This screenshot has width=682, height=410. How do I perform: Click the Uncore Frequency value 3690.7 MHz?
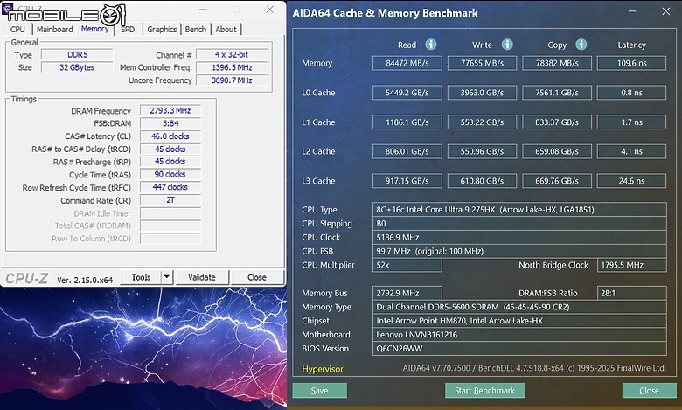[x=232, y=80]
